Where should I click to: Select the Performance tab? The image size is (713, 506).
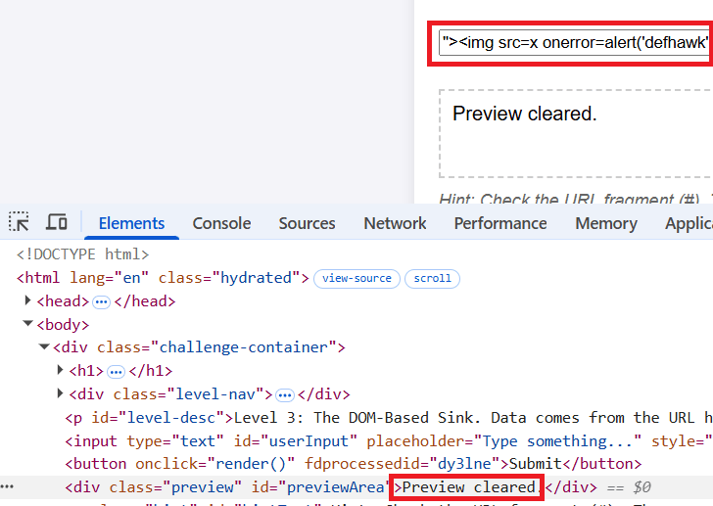click(499, 223)
